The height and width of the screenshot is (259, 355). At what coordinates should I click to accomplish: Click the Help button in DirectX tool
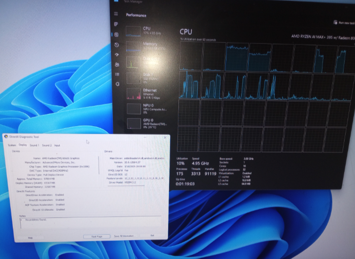click(x=31, y=238)
